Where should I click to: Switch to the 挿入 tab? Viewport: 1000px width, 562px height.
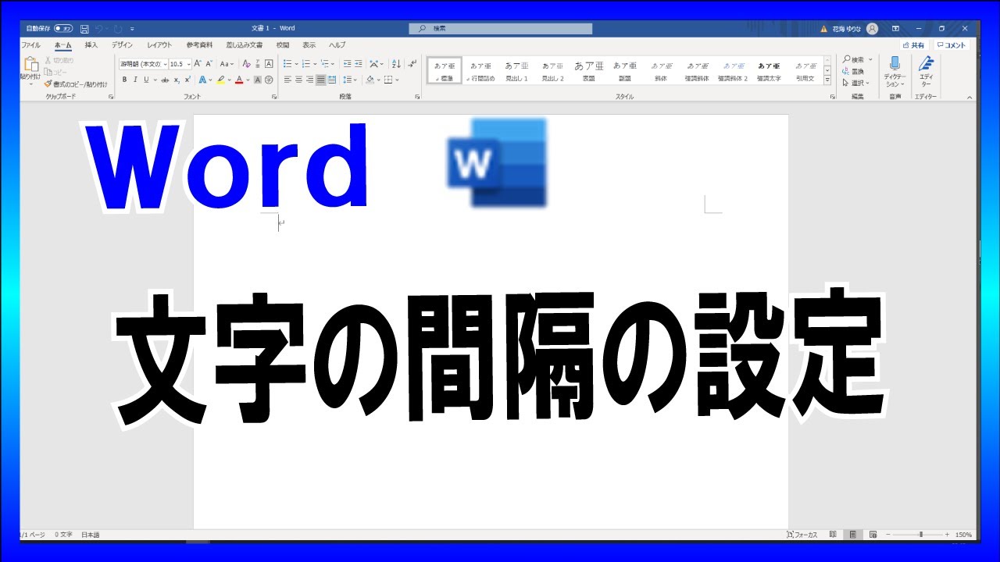pyautogui.click(x=91, y=45)
